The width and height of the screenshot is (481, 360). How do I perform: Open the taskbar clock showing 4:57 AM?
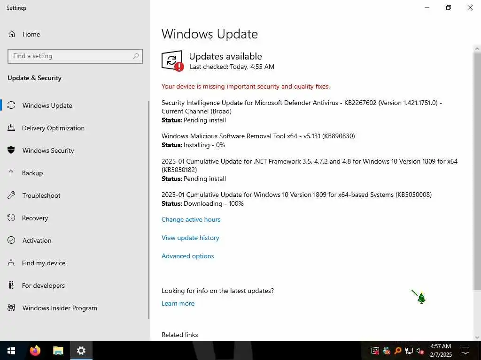coord(441,351)
